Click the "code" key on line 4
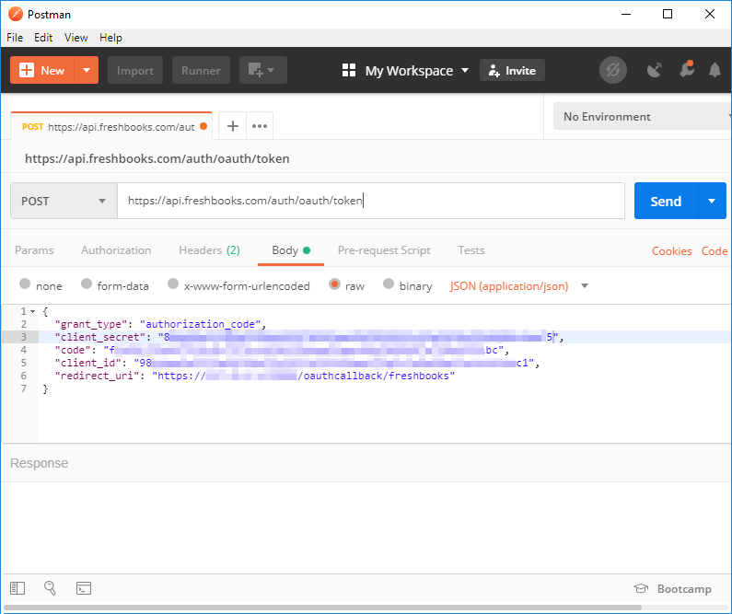732x614 pixels. [73, 350]
